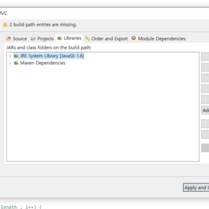209x209 pixels.
Task: Expand the Maven Dependencies node
Action: (x=10, y=63)
